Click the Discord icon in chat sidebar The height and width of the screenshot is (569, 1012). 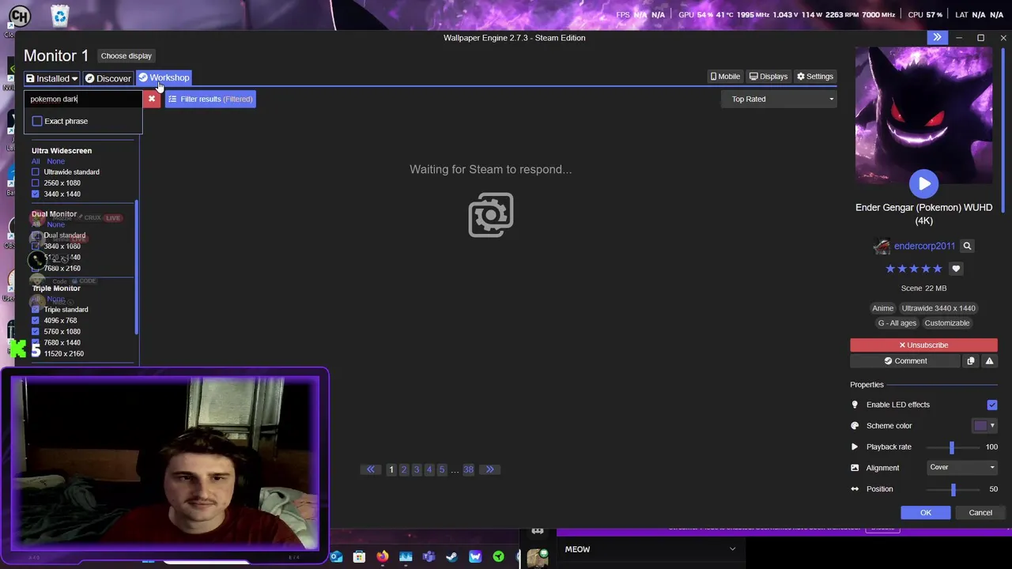(x=538, y=530)
